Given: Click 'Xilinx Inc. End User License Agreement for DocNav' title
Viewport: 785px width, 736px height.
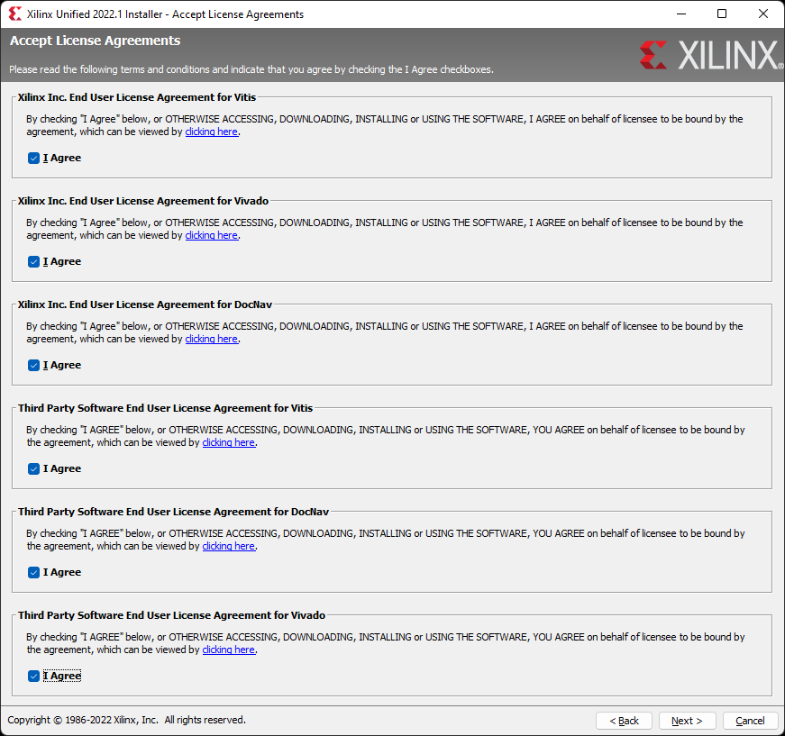Looking at the screenshot, I should (145, 304).
